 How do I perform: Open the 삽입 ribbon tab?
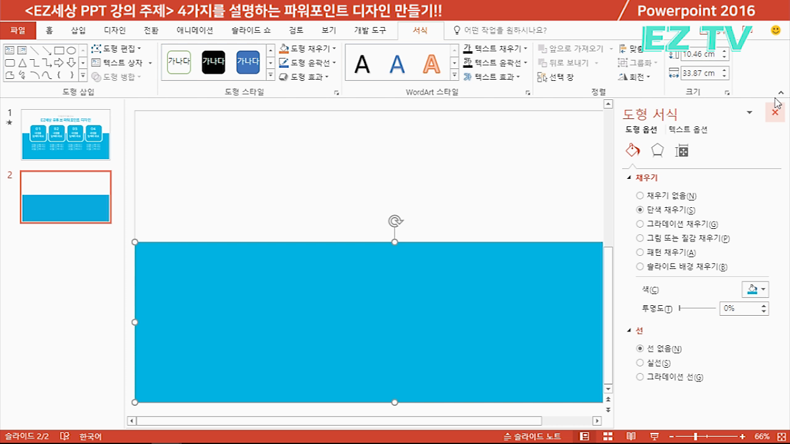click(x=78, y=30)
